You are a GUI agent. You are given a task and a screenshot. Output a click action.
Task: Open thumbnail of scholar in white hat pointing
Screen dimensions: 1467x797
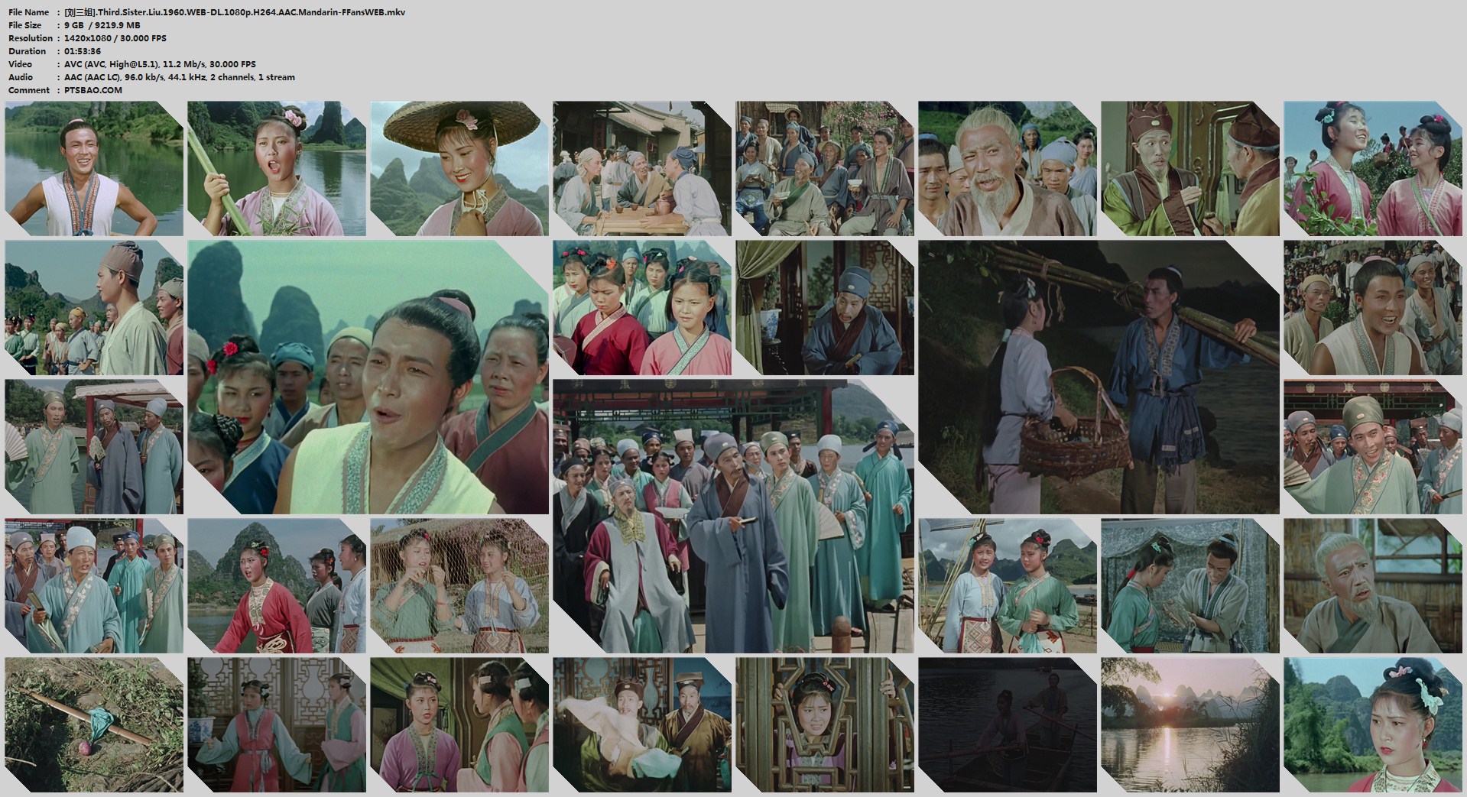94,586
